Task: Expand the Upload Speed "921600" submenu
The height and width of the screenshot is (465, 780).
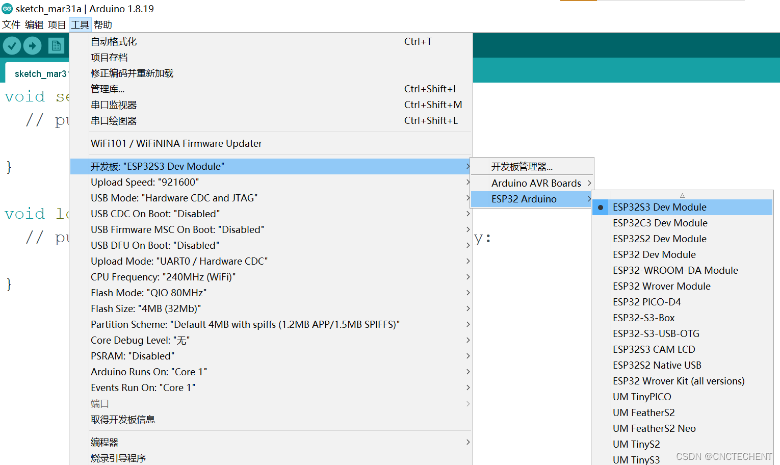Action: pyautogui.click(x=271, y=182)
